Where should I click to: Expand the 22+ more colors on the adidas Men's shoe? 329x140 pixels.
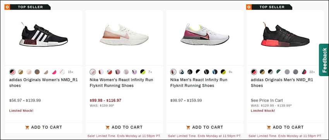312,72
